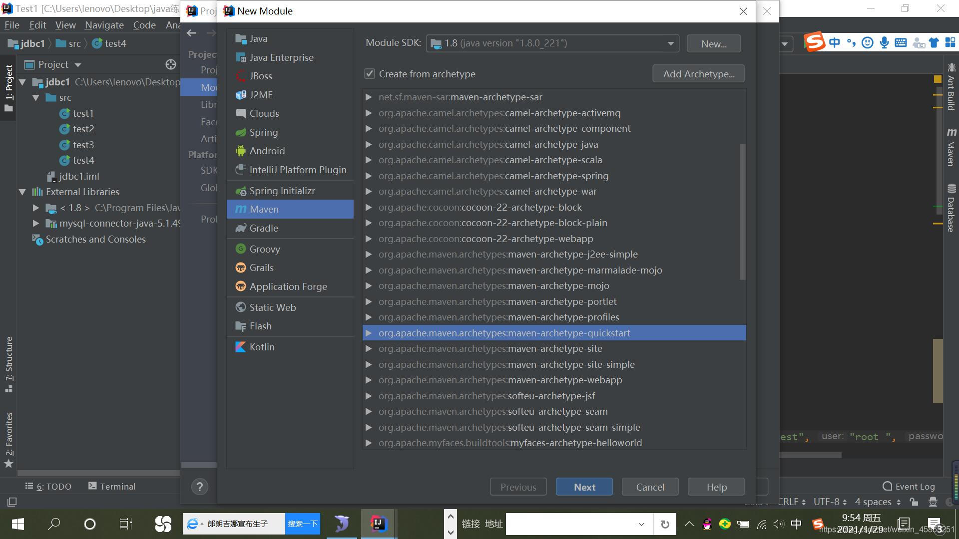Choose Spring module type
Image resolution: width=959 pixels, height=539 pixels.
[x=290, y=132]
